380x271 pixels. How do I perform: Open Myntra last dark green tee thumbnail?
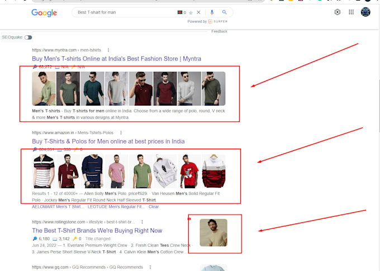(213, 88)
